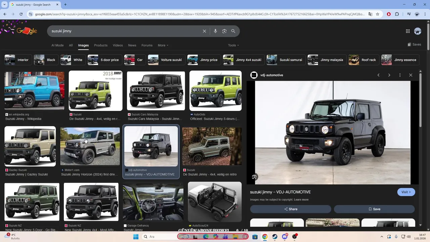Select the White filter chip
The width and height of the screenshot is (430, 242).
pos(73,60)
